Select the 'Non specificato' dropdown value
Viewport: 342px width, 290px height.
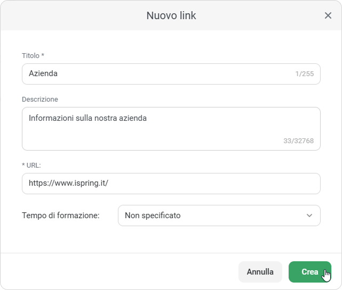[153, 216]
